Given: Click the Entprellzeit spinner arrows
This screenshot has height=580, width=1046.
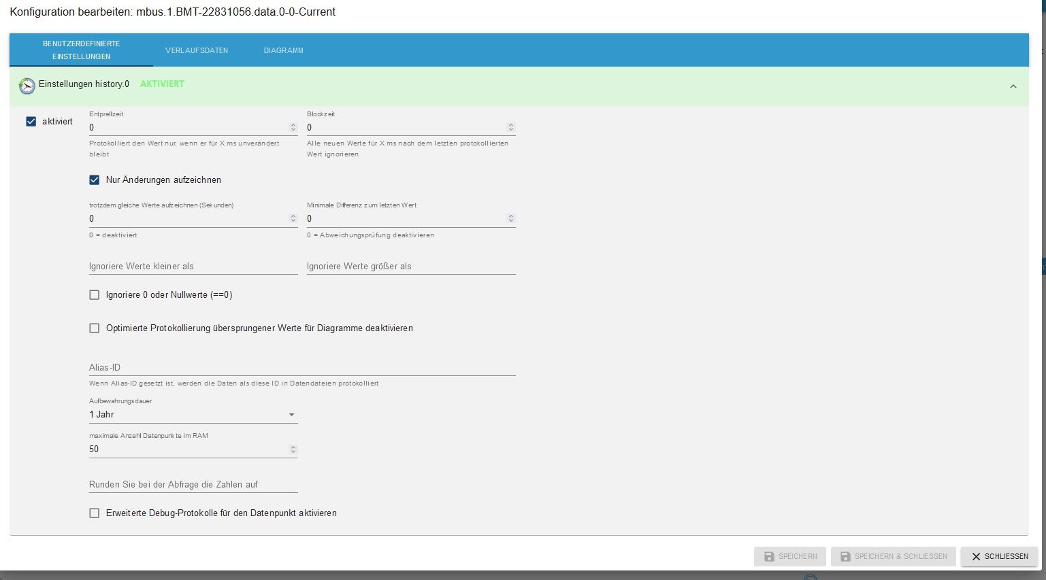Looking at the screenshot, I should 293,127.
